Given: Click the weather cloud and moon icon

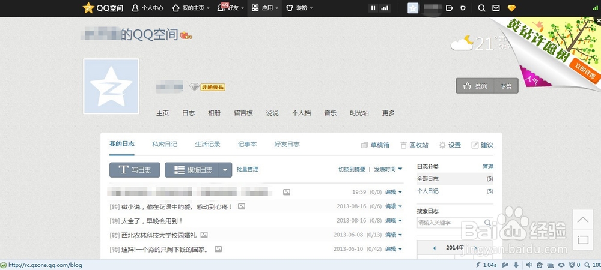Looking at the screenshot, I should tap(462, 43).
